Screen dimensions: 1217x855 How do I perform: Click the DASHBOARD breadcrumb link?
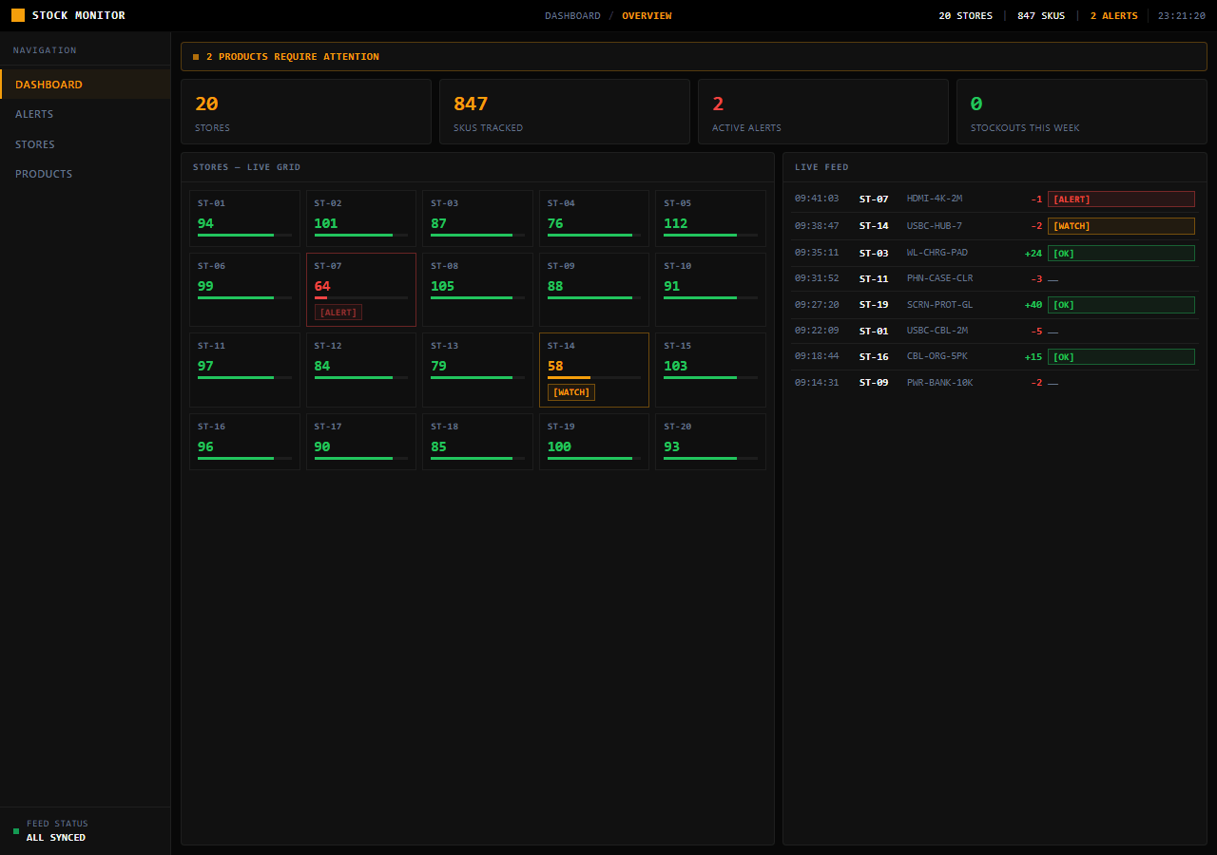point(572,16)
